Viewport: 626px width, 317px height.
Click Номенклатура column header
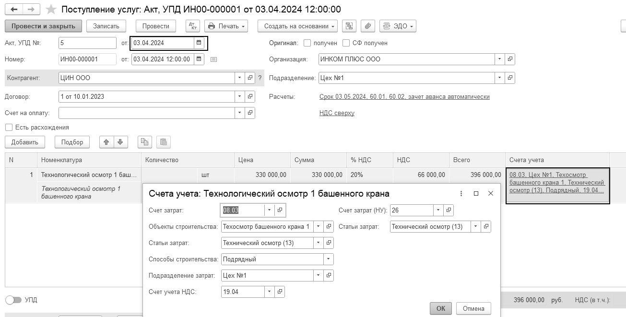[x=89, y=160]
